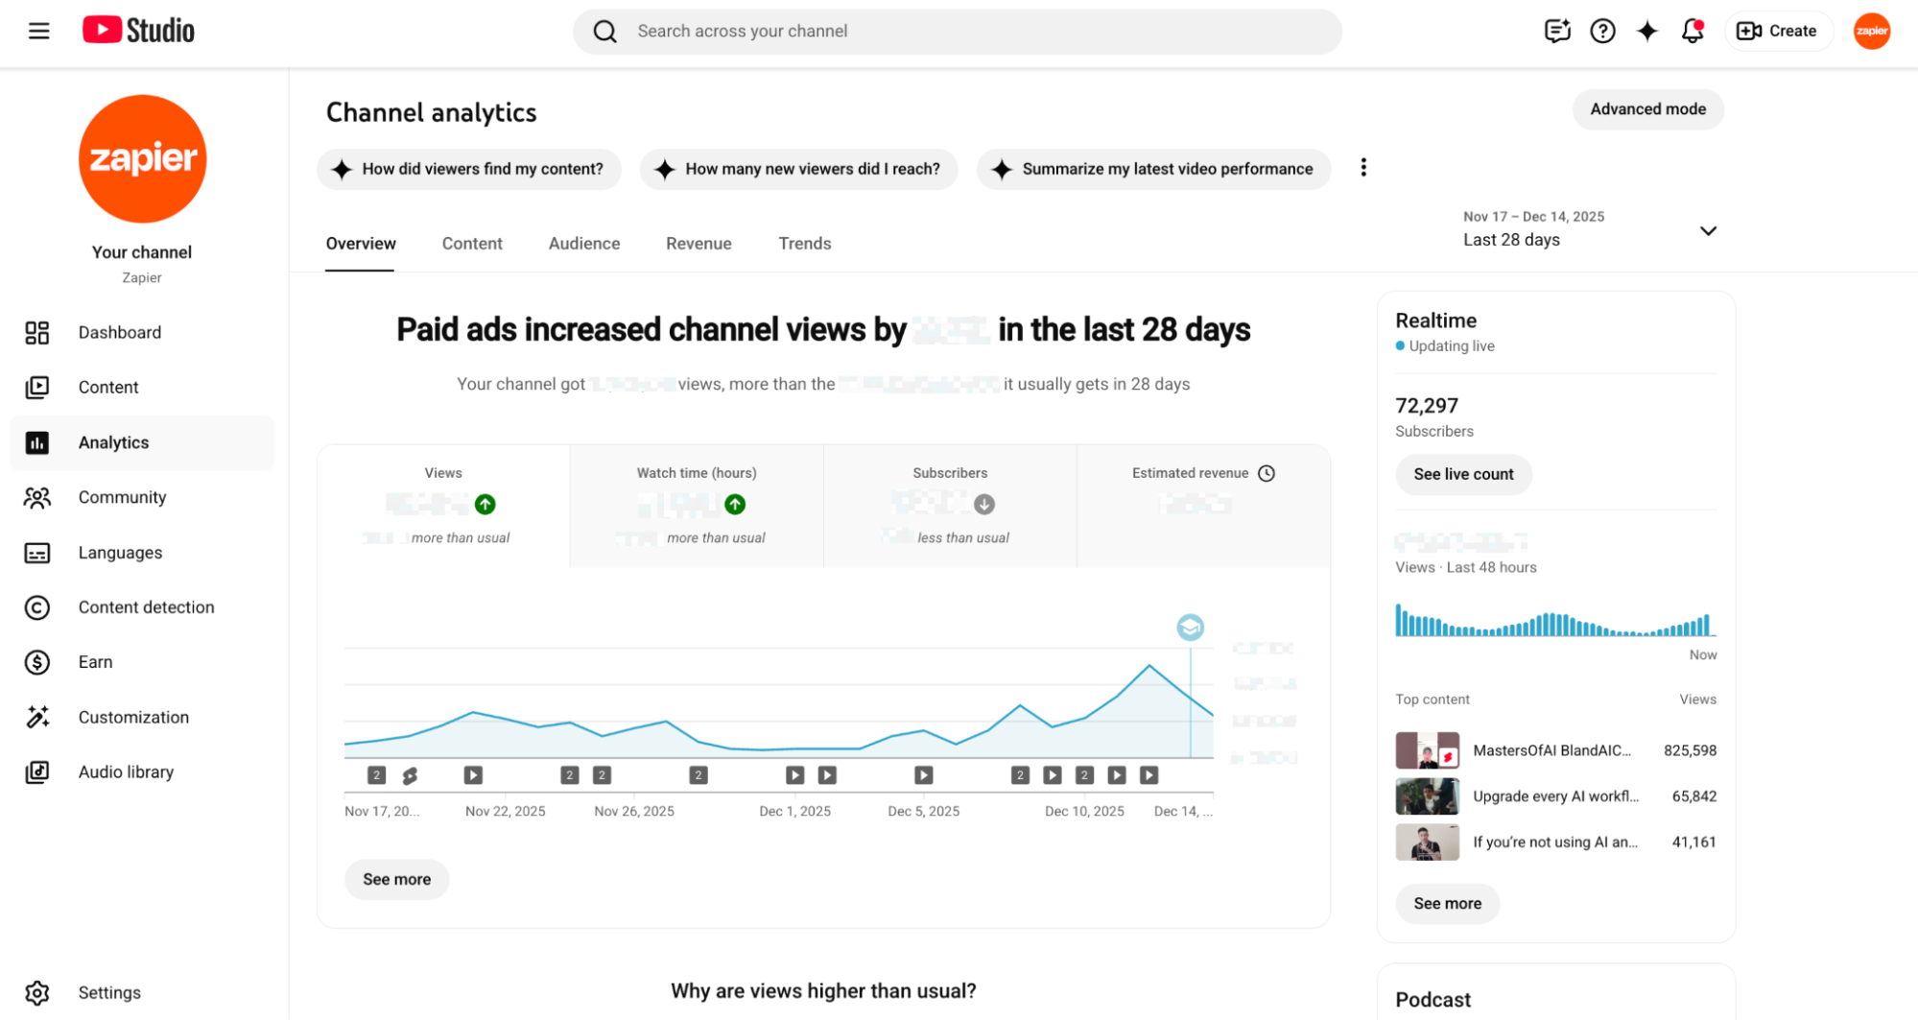Enable Advanced mode
Image resolution: width=1918 pixels, height=1020 pixels.
[1647, 108]
